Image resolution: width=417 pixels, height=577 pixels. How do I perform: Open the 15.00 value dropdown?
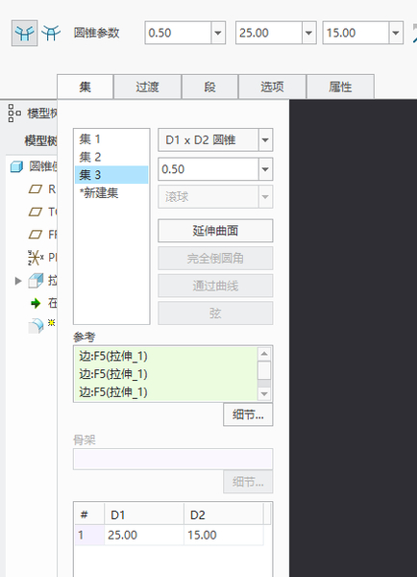(x=396, y=33)
